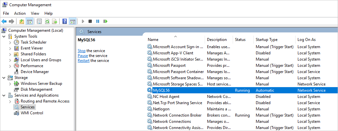The image size is (338, 131).
Task: Click the Properties toolbar icon
Action: pos(39,21)
